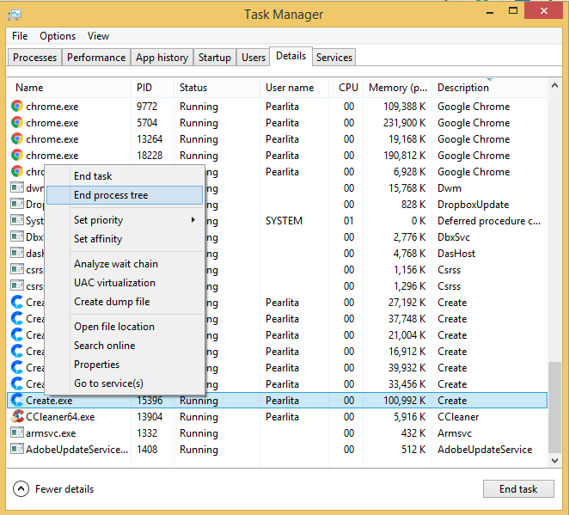Screen dimensions: 569x515
Task: Click the Chrome icon for PID 18228
Action: (x=17, y=155)
